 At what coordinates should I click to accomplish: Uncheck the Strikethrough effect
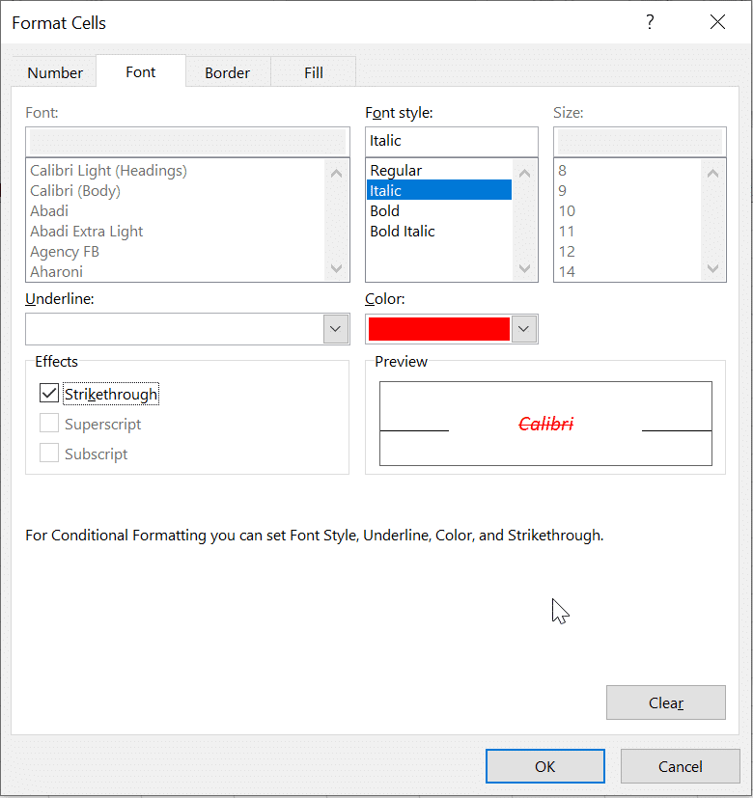point(49,393)
